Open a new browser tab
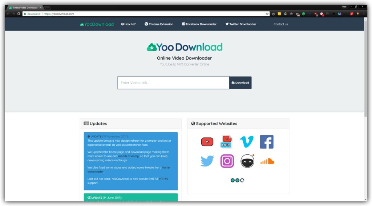The width and height of the screenshot is (372, 206). pyautogui.click(x=48, y=8)
